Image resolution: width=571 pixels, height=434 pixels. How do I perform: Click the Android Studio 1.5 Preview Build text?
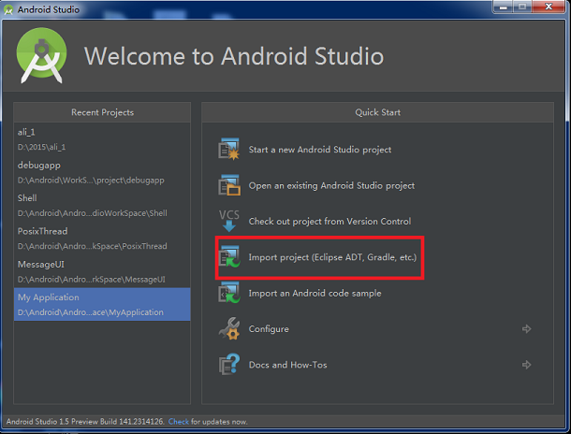85,422
